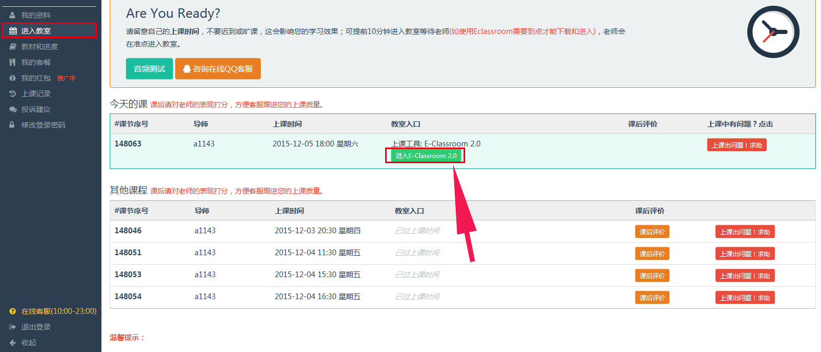Click the history icon beside 上课记录

tap(13, 94)
